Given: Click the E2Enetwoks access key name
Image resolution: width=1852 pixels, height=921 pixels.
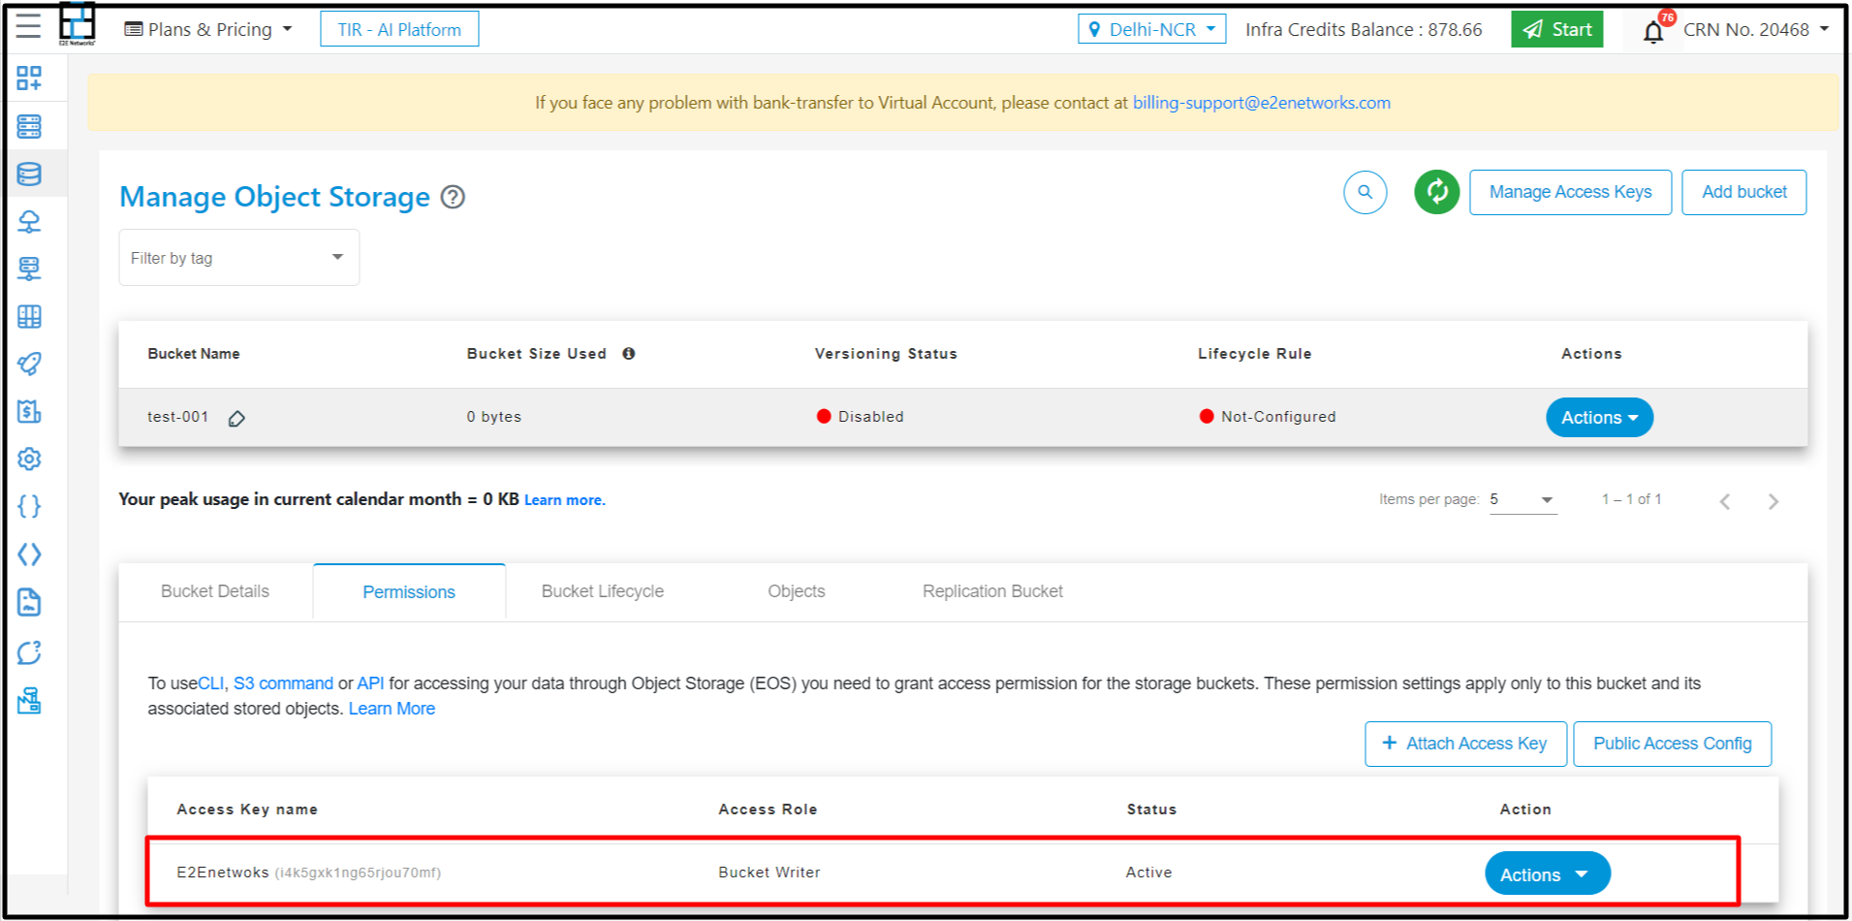Looking at the screenshot, I should click(222, 873).
